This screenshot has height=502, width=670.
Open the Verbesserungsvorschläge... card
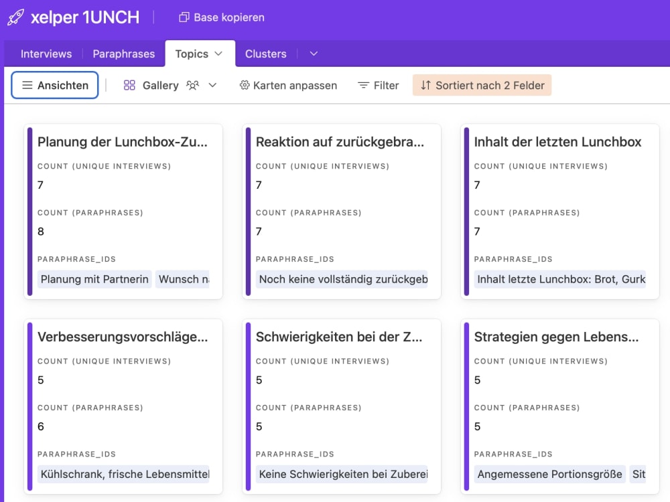(x=123, y=406)
